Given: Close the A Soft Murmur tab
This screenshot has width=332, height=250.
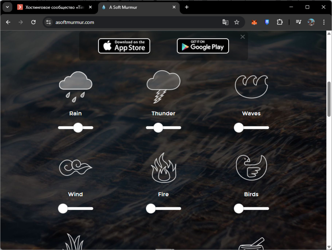Looking at the screenshot, I should pos(174,7).
